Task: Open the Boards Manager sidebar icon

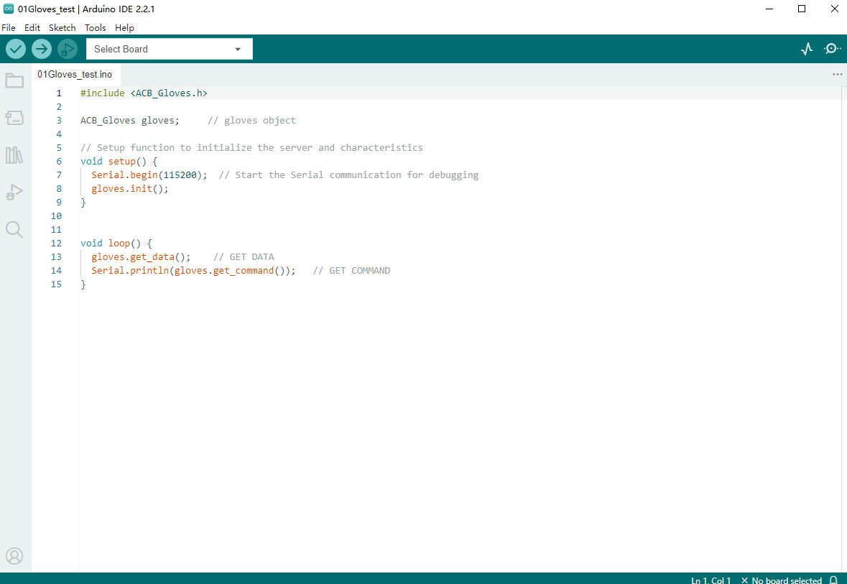Action: coord(14,118)
